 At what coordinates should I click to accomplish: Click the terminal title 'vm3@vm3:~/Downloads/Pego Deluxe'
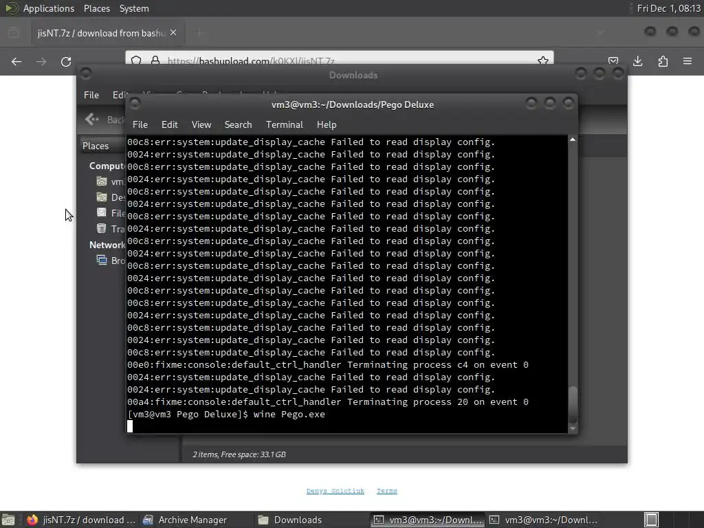pos(353,104)
